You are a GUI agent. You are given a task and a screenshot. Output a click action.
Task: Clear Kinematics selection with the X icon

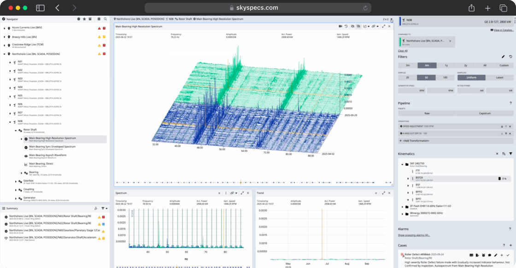tap(497, 153)
